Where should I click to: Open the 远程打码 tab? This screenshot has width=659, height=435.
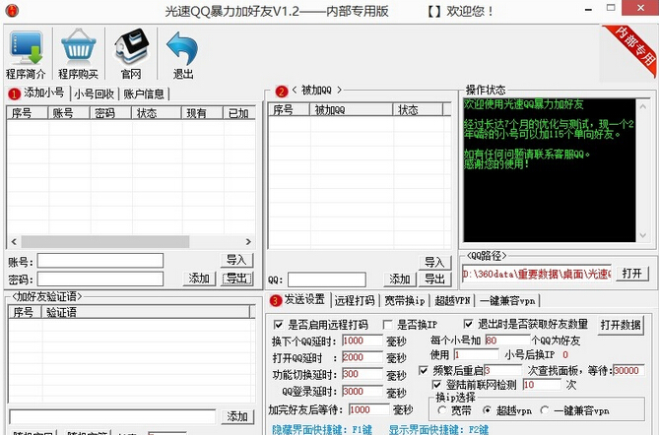(x=355, y=300)
